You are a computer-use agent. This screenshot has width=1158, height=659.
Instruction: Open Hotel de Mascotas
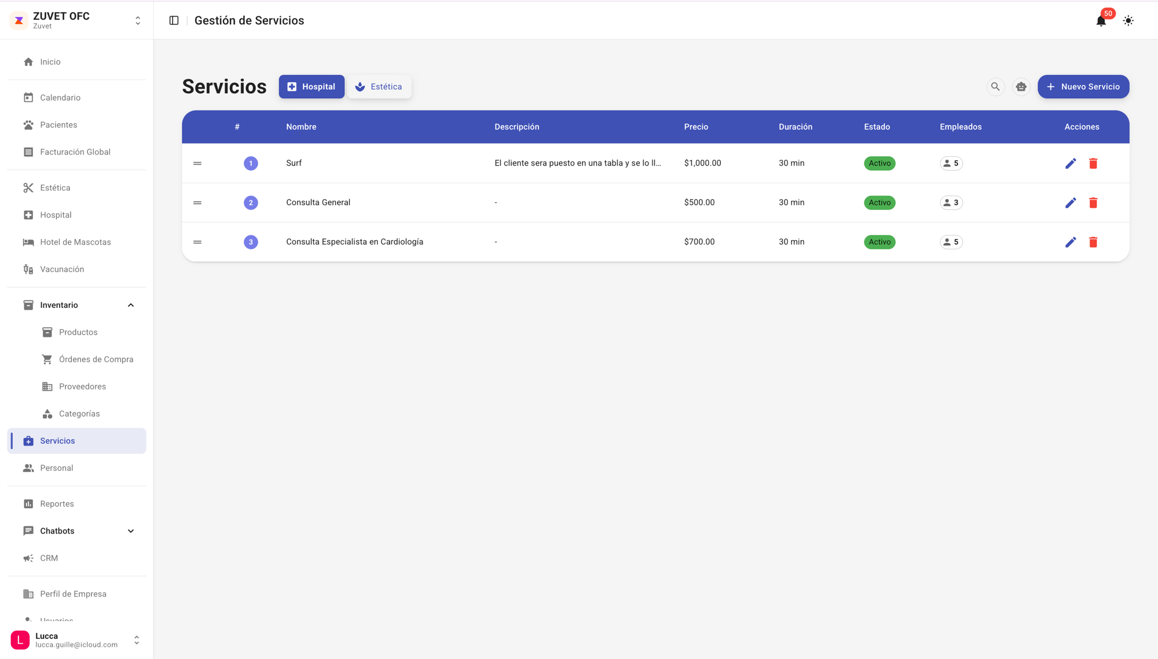pos(76,242)
